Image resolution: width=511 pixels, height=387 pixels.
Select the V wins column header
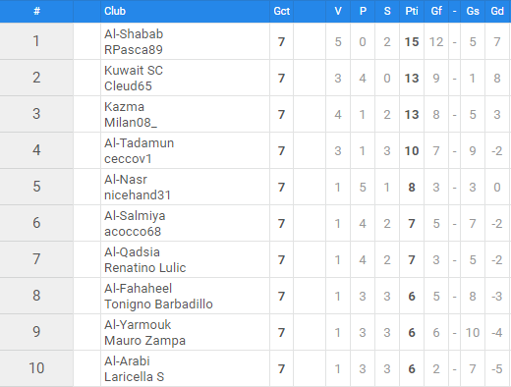(338, 11)
